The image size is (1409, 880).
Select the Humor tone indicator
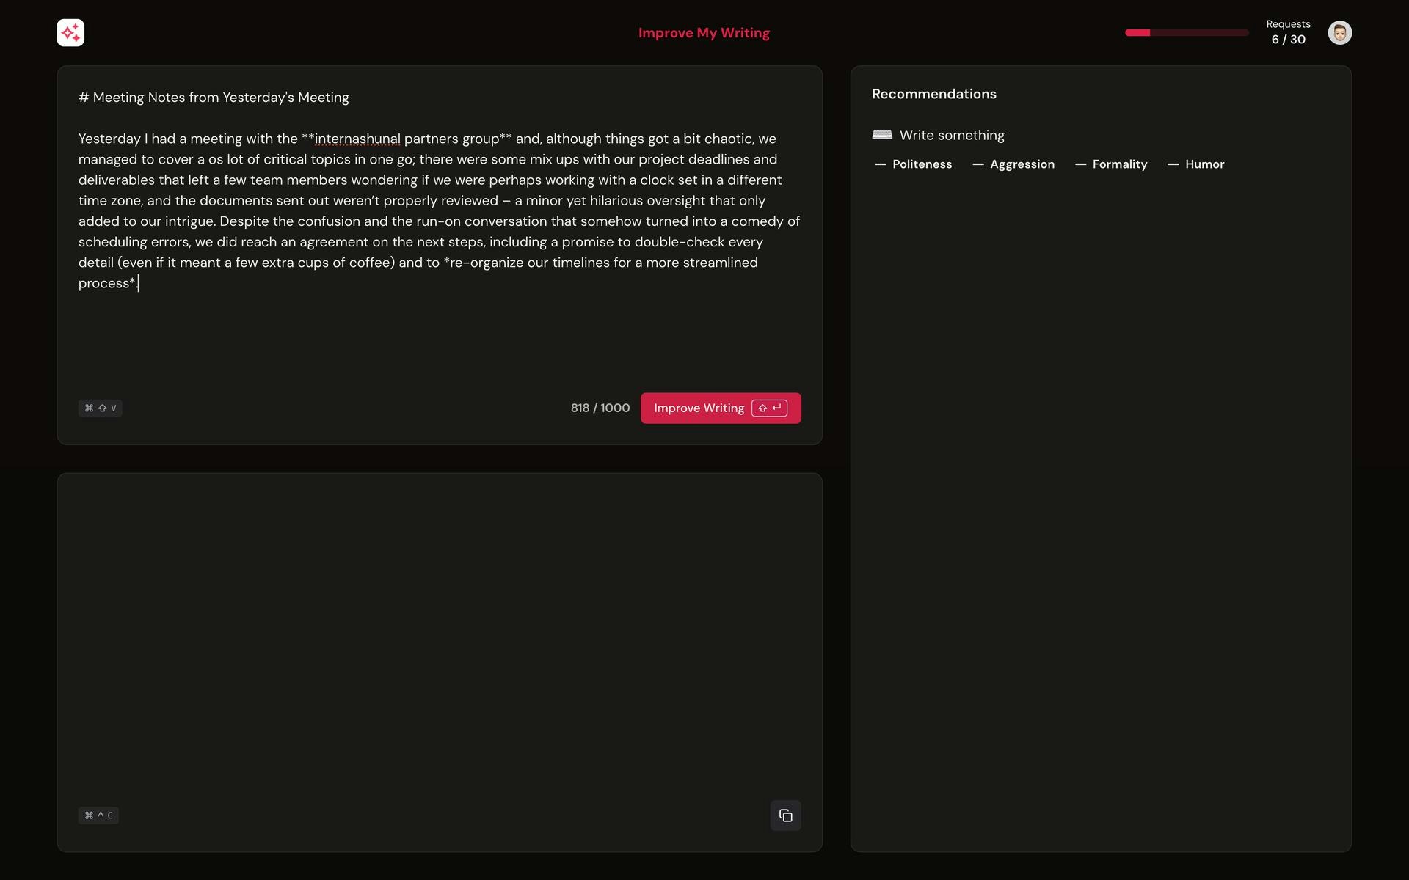tap(1204, 164)
